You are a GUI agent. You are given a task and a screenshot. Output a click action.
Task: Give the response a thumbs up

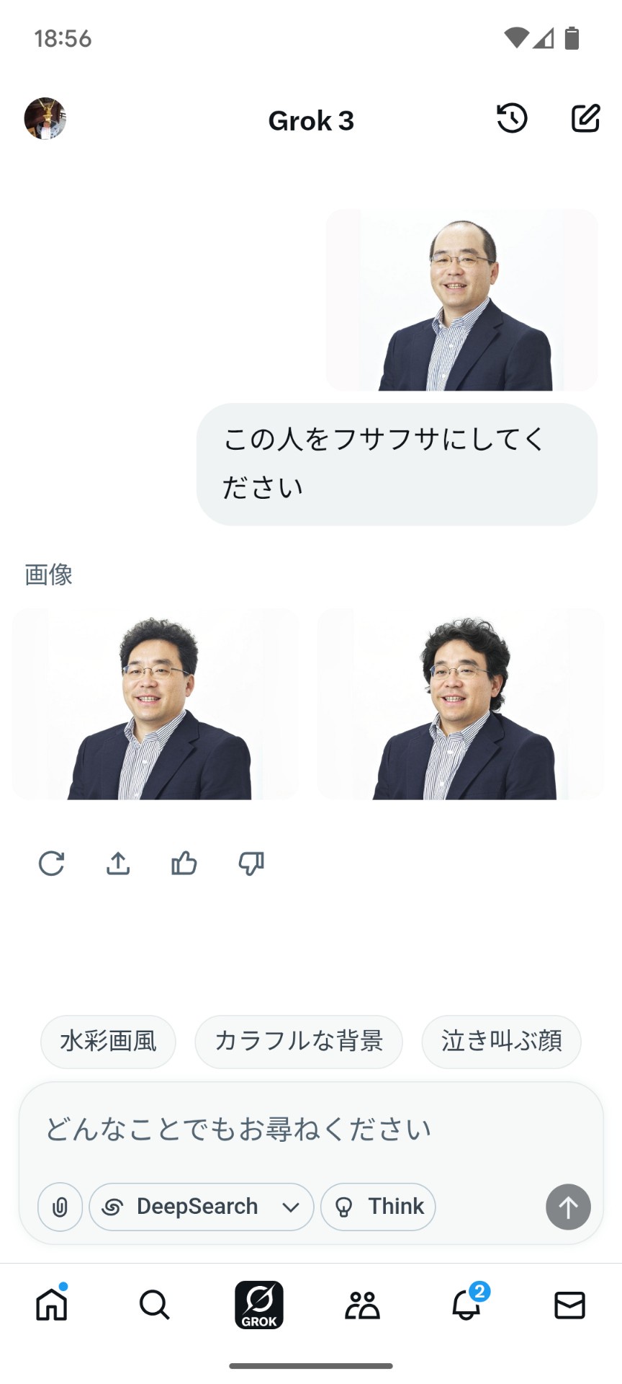coord(184,863)
